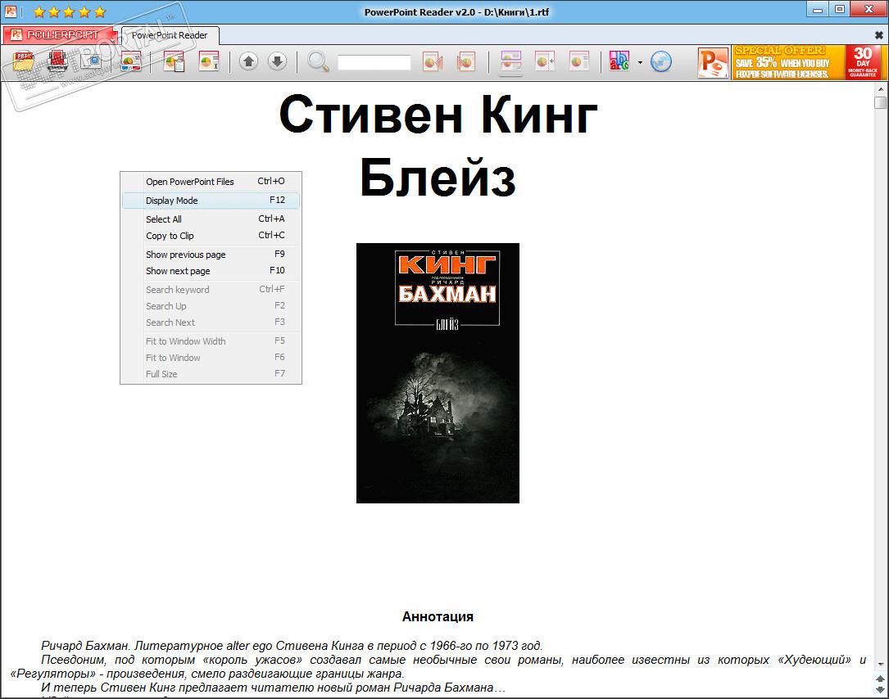Click Fit to Window Width menu entry
This screenshot has height=699, width=889.
pos(211,340)
